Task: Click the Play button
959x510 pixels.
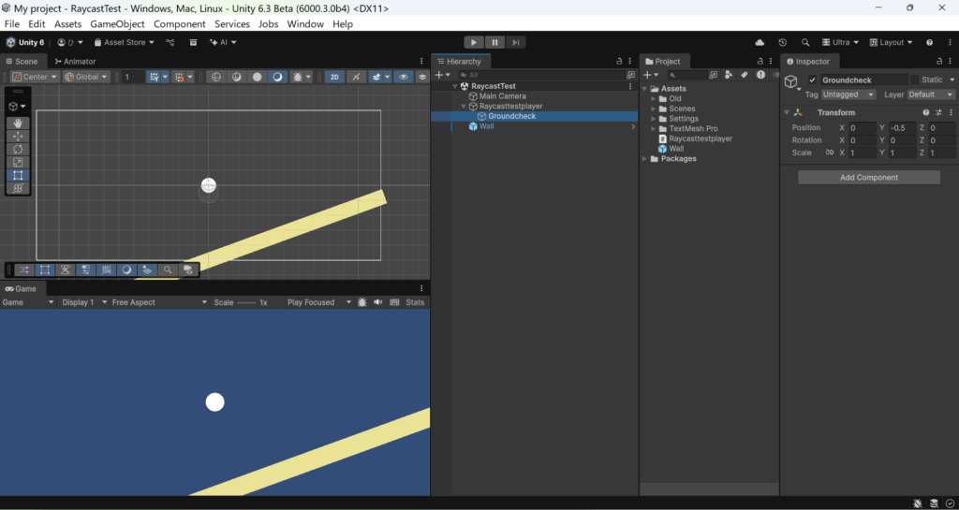Action: 474,42
